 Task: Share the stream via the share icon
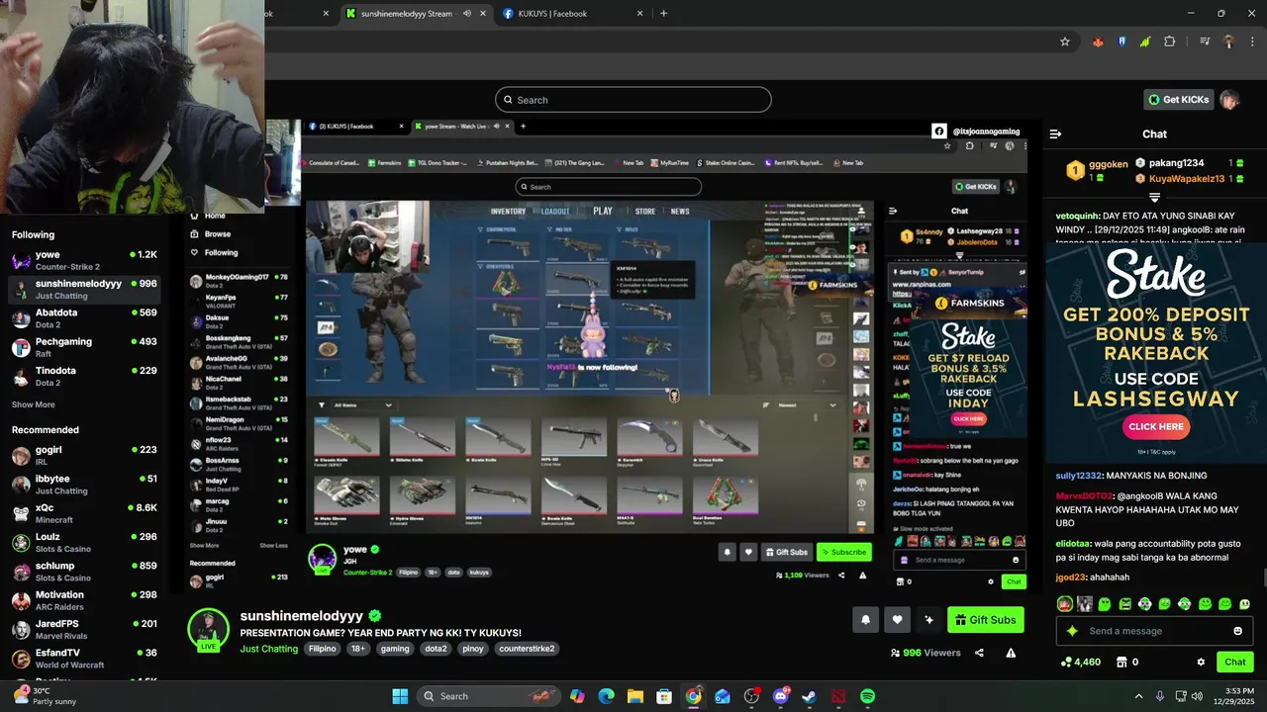pyautogui.click(x=979, y=653)
